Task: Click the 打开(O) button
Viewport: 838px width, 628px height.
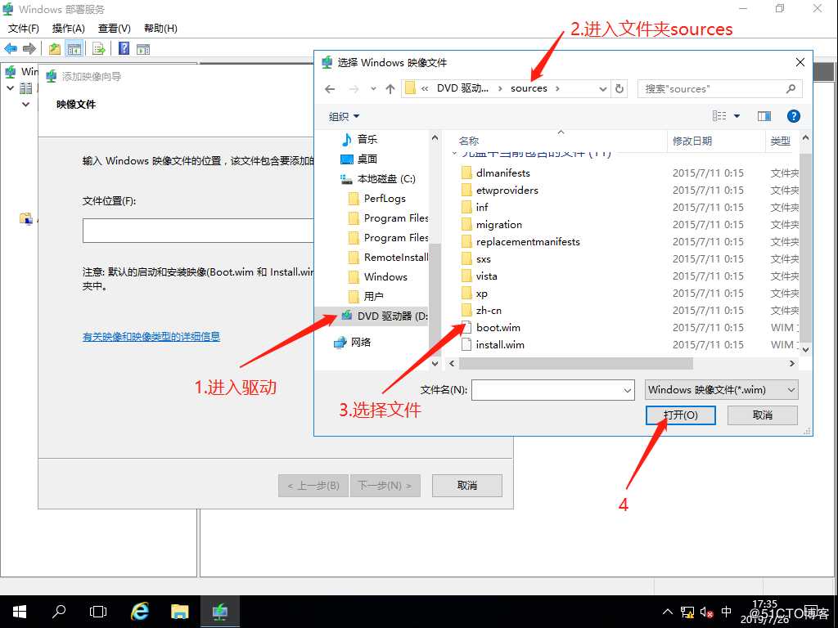Action: click(680, 415)
